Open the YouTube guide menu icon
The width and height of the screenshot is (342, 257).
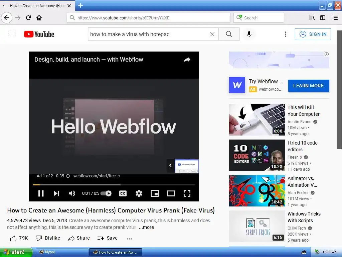point(12,34)
